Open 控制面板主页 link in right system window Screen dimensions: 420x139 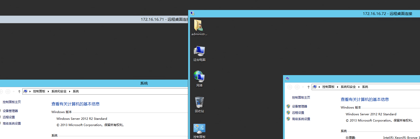point(301,98)
